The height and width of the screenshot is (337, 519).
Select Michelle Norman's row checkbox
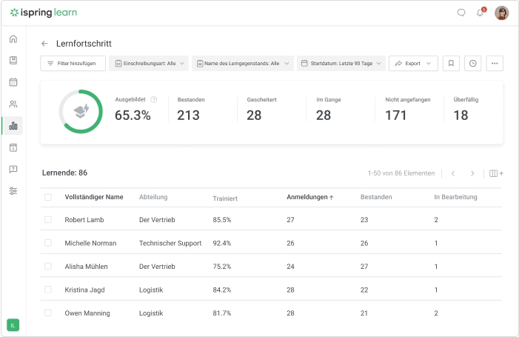click(x=48, y=243)
